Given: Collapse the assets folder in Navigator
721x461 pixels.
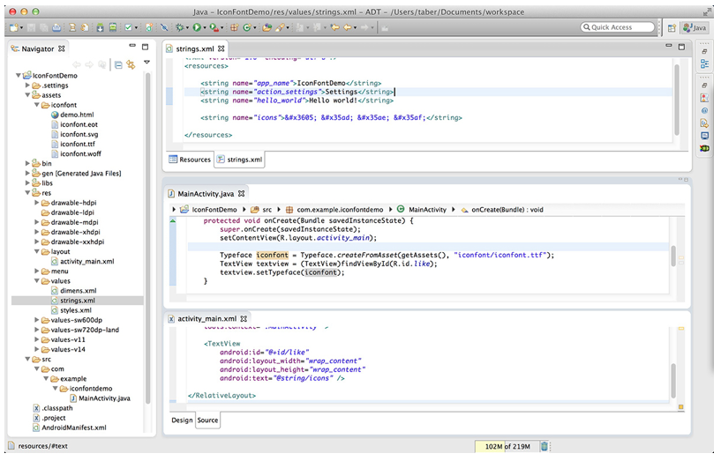Looking at the screenshot, I should coord(27,95).
